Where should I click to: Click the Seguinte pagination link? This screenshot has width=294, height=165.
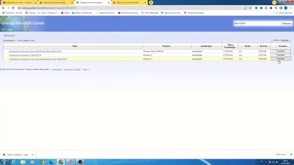[285, 40]
